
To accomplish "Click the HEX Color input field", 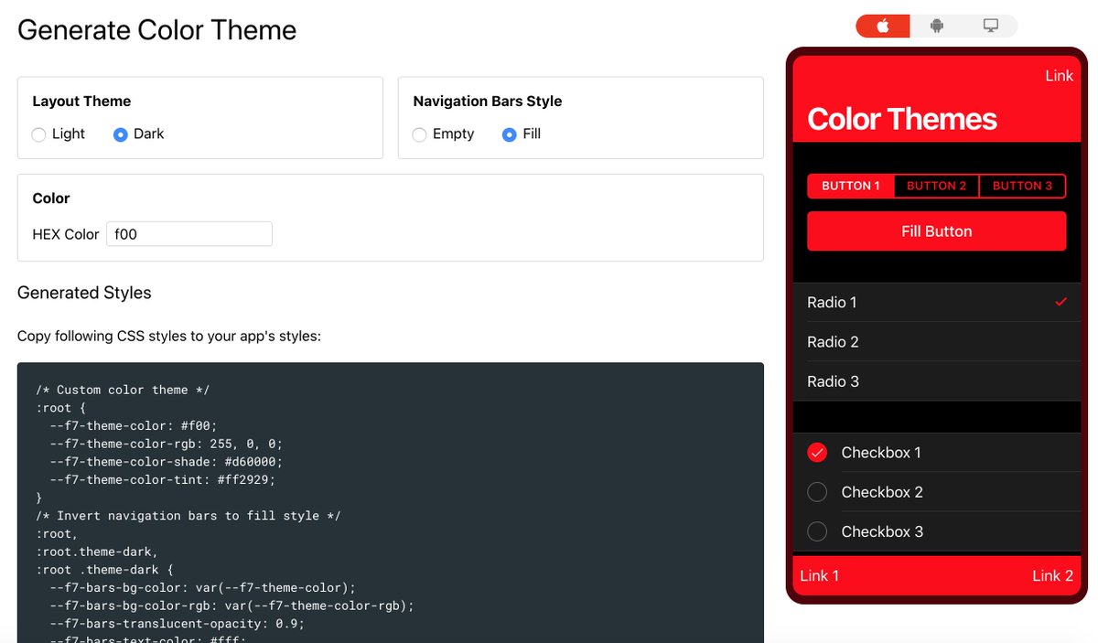I will coord(189,234).
